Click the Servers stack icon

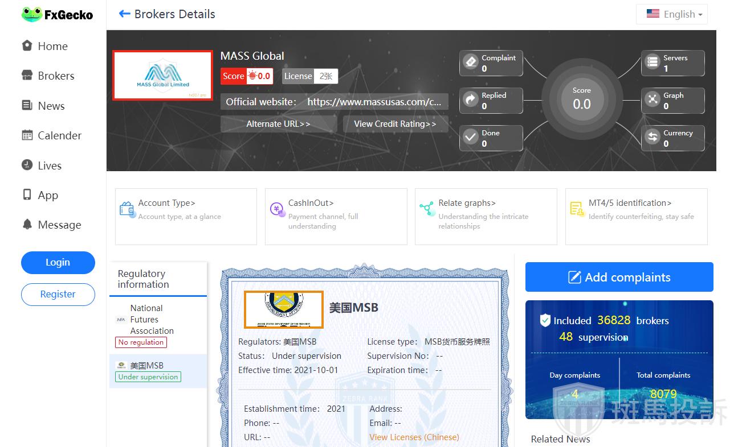point(652,61)
